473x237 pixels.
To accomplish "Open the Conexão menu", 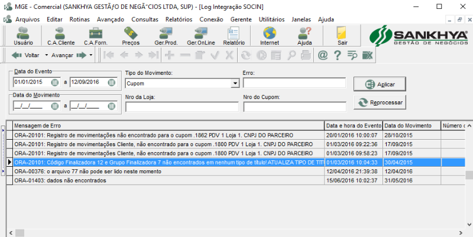I will 211,19.
